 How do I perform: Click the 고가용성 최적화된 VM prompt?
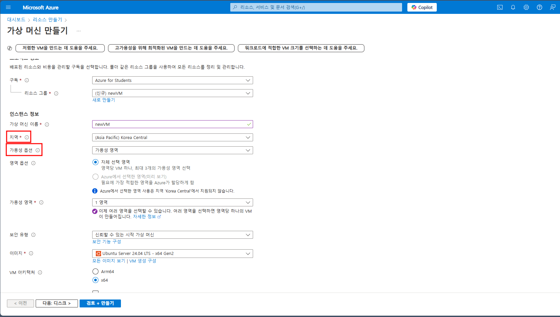171,48
